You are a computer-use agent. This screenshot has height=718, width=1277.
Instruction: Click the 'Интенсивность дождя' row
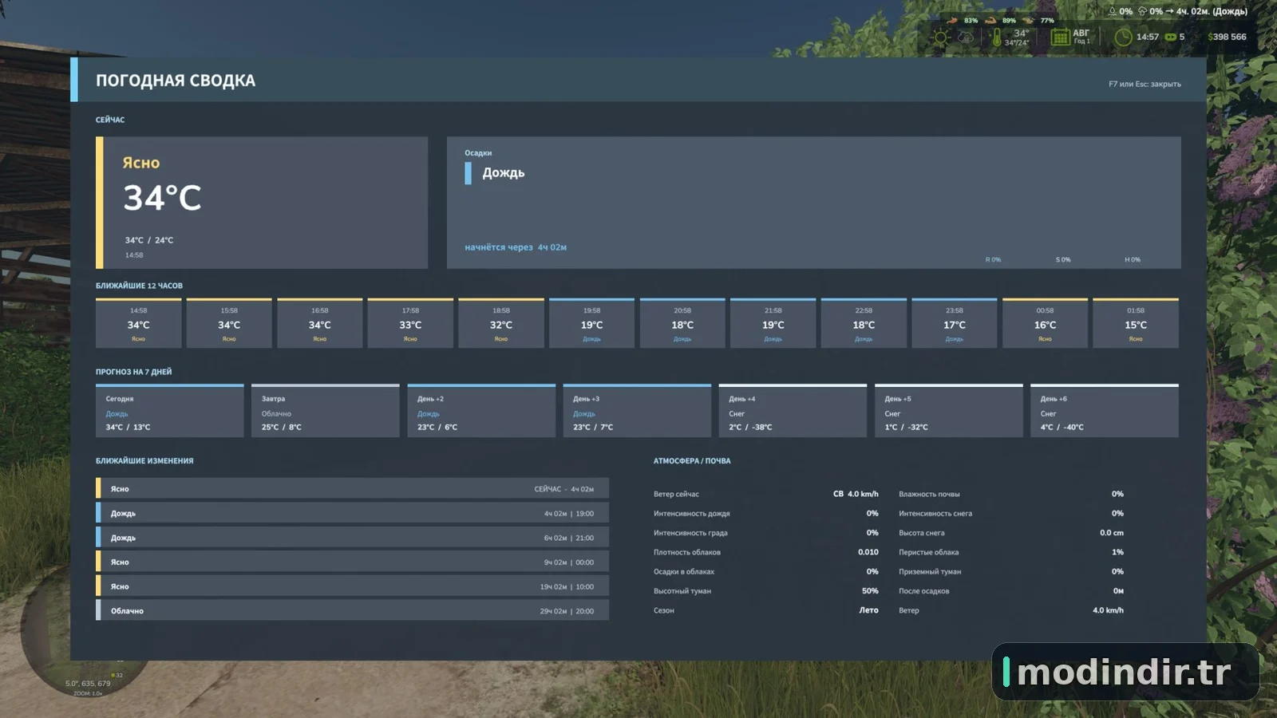766,513
